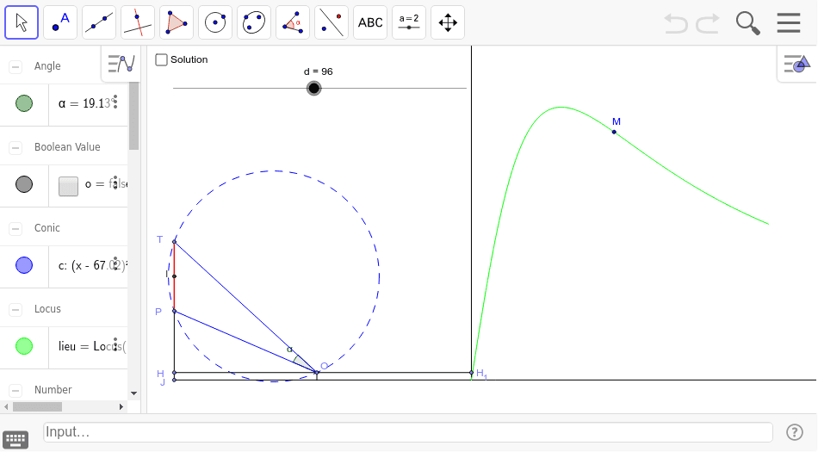This screenshot has height=452, width=818.
Task: Select the Angle measurement tool
Action: tap(293, 22)
